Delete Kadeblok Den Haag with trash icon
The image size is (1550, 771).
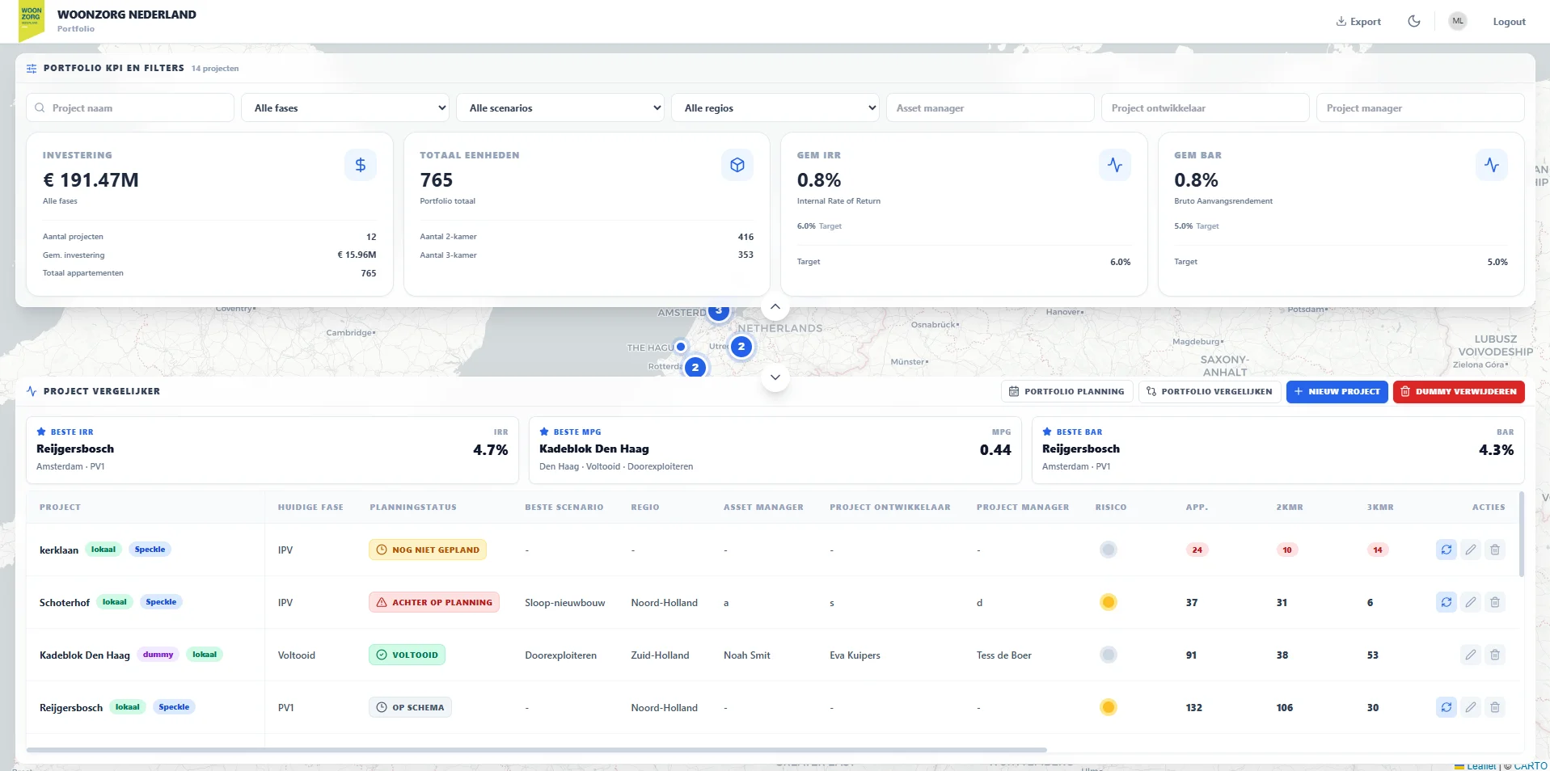(1495, 655)
